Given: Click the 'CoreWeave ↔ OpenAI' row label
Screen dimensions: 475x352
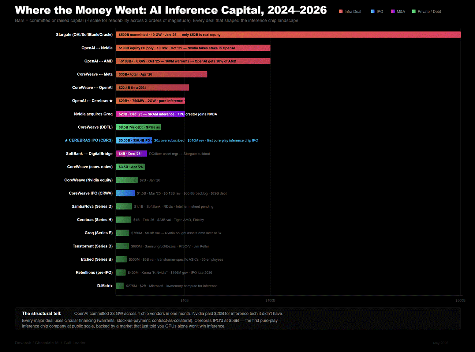Looking at the screenshot, I should point(92,87).
